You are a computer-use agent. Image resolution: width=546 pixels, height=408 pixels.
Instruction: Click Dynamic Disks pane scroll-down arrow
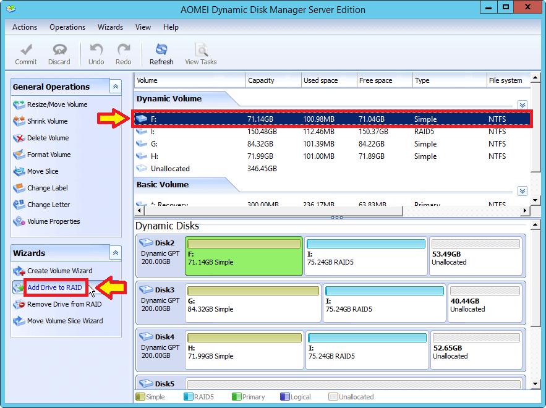535,384
